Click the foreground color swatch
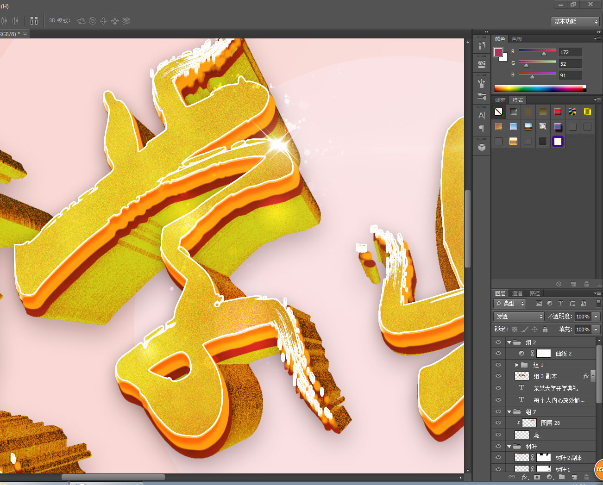Screen dimensions: 603x485 pyautogui.click(x=498, y=52)
